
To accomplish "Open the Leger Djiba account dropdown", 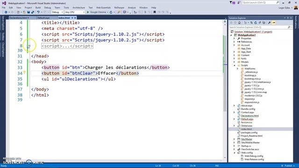I will 285,8.
